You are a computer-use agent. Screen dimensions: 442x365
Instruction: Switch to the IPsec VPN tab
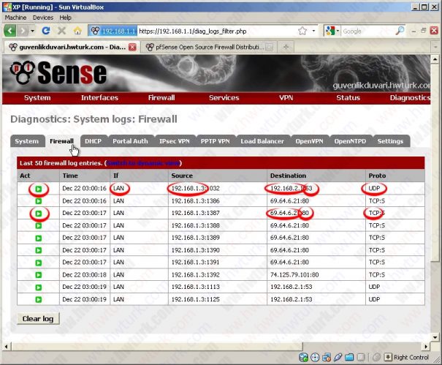click(174, 141)
